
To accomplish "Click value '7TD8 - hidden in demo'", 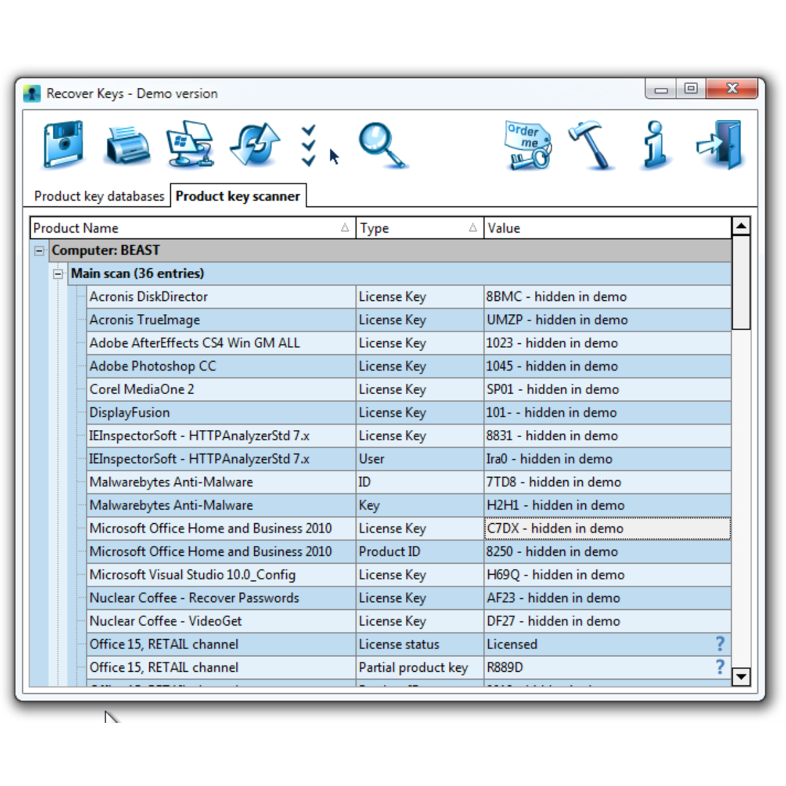I will (554, 482).
